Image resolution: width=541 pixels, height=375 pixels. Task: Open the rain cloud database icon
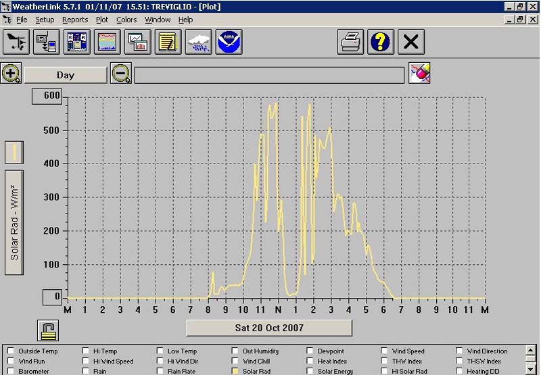[x=198, y=42]
